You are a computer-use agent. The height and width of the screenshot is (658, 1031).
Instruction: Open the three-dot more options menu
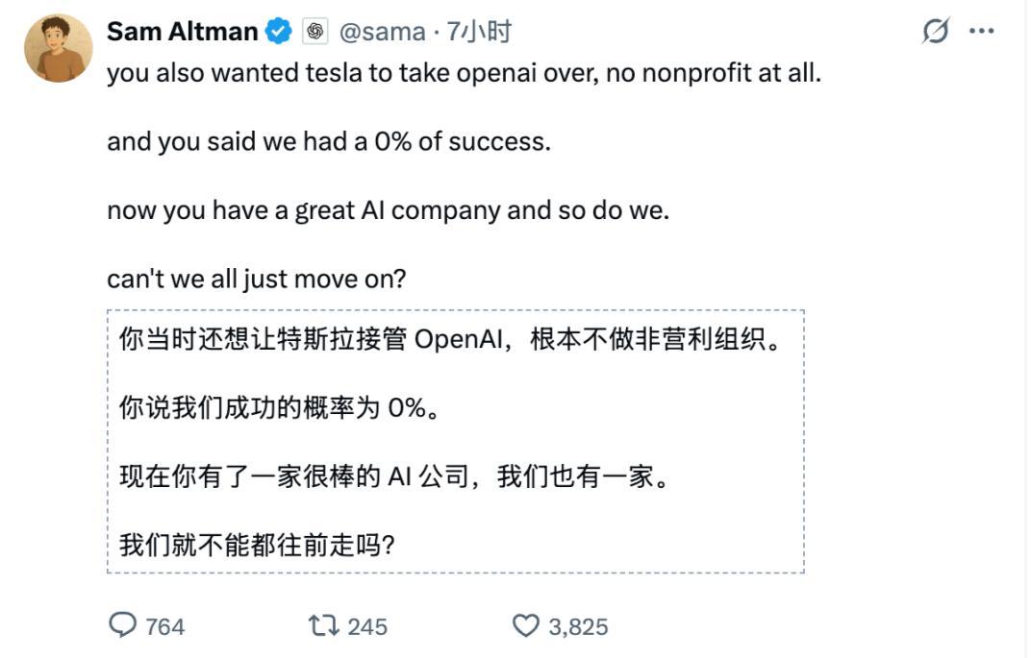pos(981,31)
